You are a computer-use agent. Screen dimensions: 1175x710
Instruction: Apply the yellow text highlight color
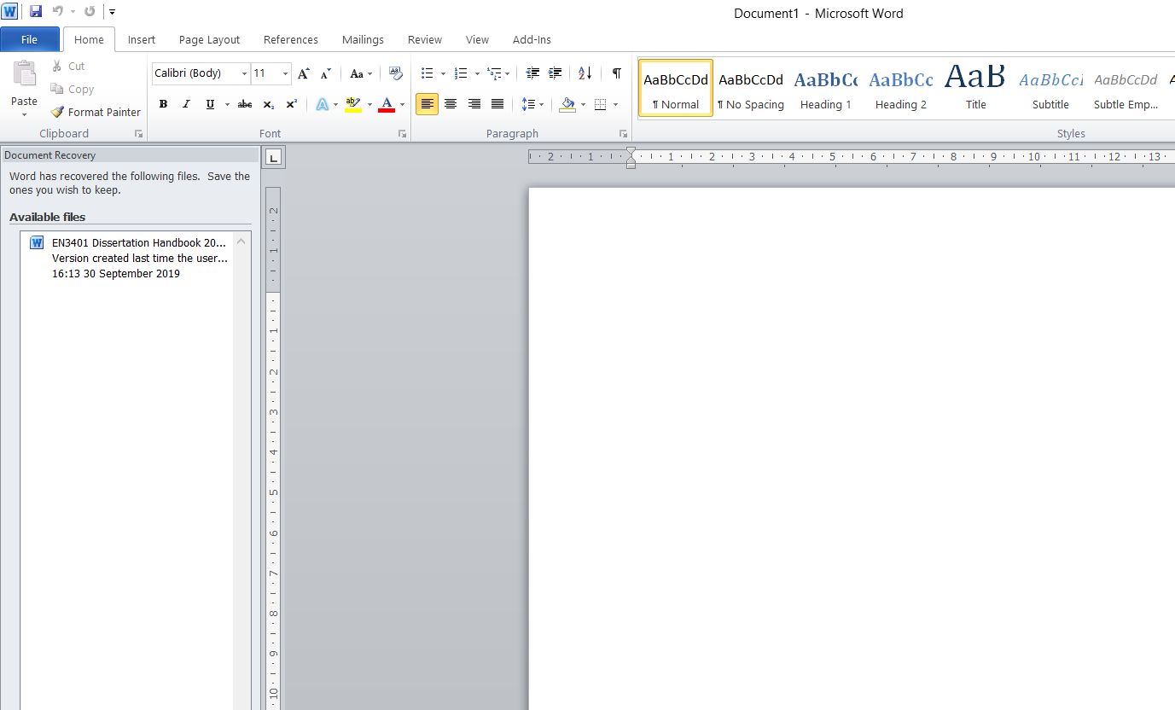[353, 104]
